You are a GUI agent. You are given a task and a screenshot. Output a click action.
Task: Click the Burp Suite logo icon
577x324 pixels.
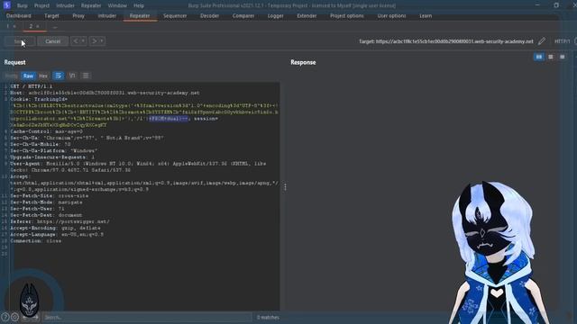click(x=6, y=5)
